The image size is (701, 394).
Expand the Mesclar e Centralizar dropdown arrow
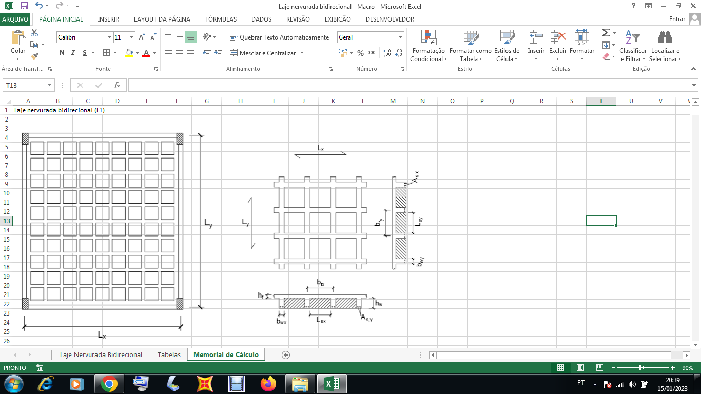click(302, 53)
